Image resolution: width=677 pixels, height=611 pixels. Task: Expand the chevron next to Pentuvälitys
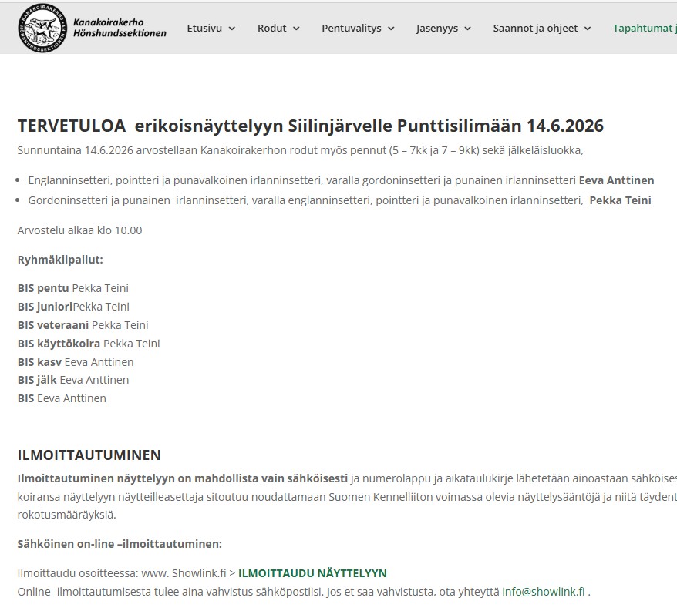(x=391, y=29)
